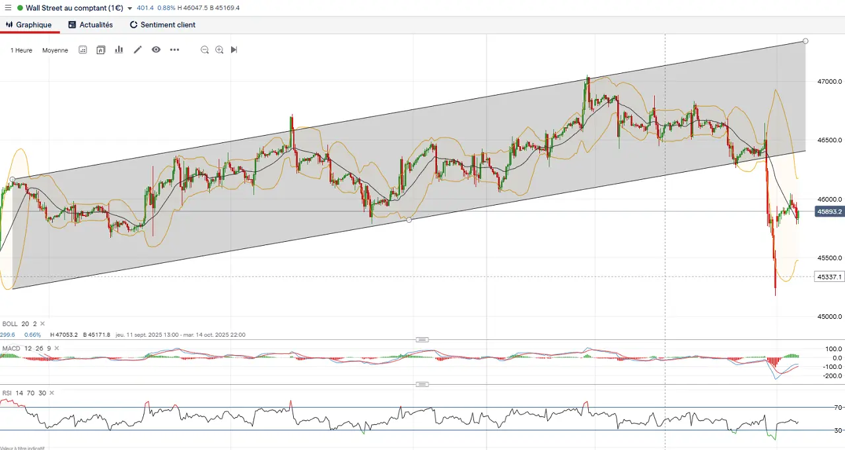The image size is (845, 450).
Task: Open the Sentiment client tab
Action: click(162, 25)
